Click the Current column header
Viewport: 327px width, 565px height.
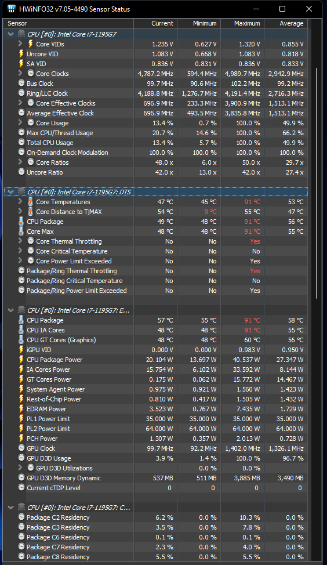tap(155, 23)
